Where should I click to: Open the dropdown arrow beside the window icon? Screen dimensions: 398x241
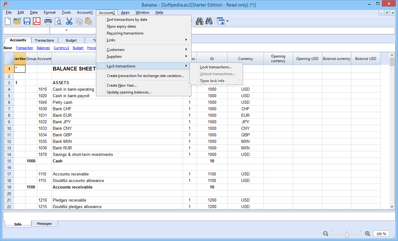click(227, 21)
